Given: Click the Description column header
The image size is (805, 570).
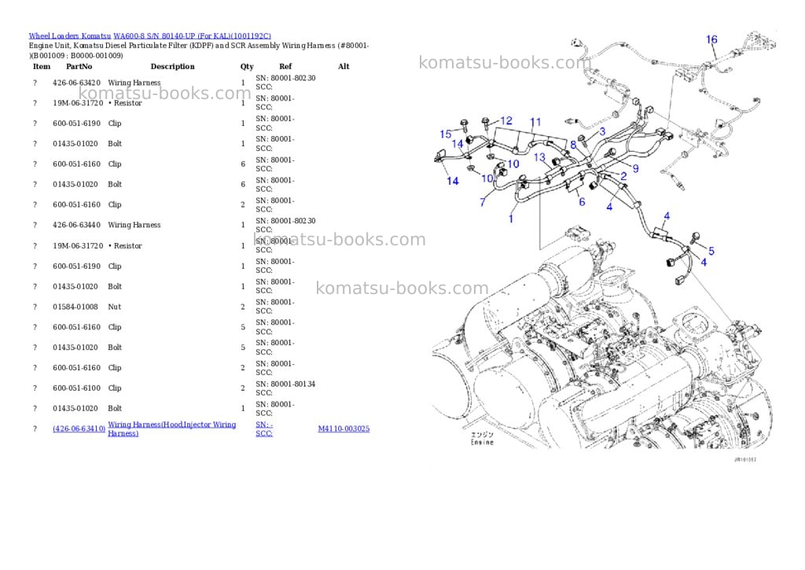Looking at the screenshot, I should point(172,67).
